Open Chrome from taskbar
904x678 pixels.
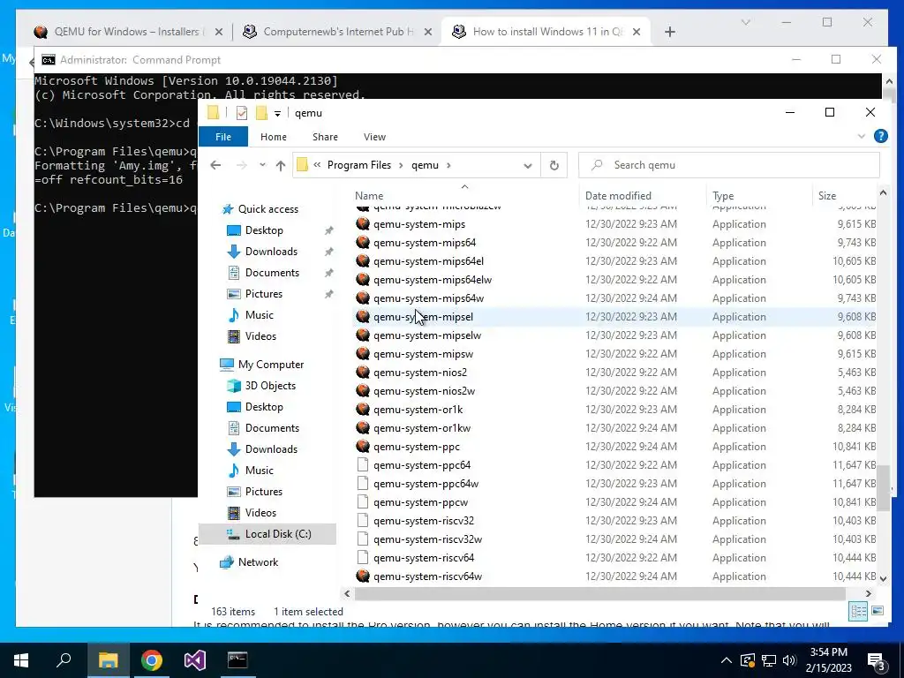152,660
